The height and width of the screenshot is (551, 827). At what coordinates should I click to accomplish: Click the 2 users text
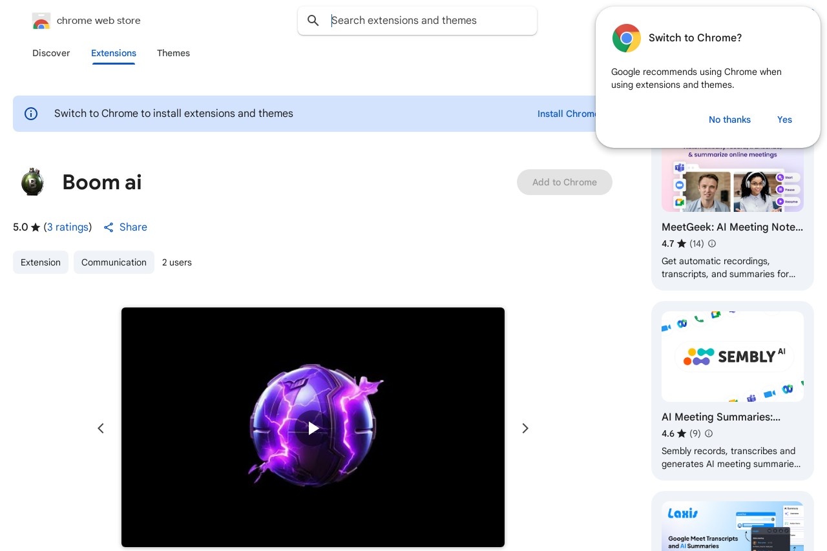coord(177,262)
